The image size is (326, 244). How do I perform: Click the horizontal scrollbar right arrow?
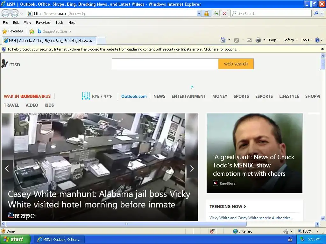[x=317, y=224]
